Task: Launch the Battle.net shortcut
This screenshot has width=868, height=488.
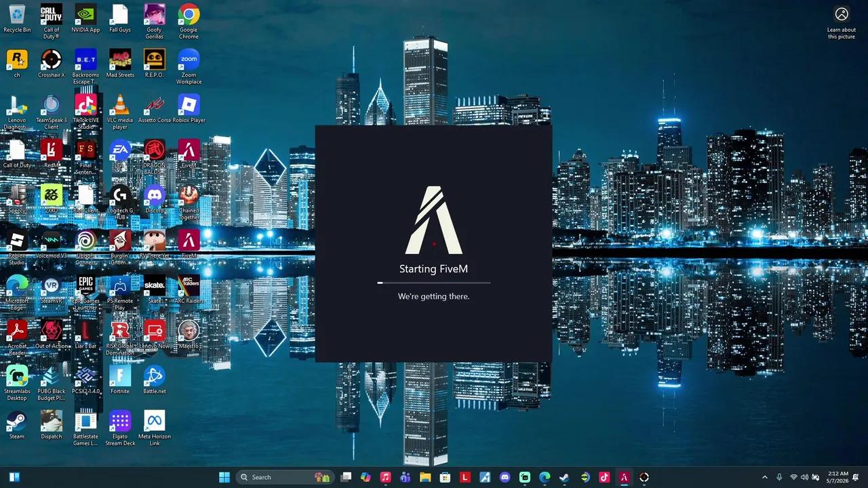Action: (154, 380)
